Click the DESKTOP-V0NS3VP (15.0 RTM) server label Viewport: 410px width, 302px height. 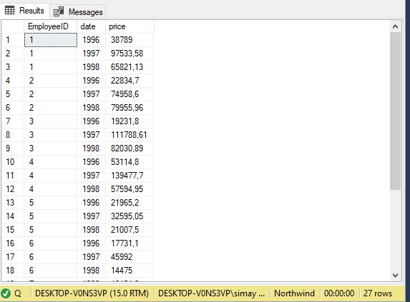click(x=92, y=293)
